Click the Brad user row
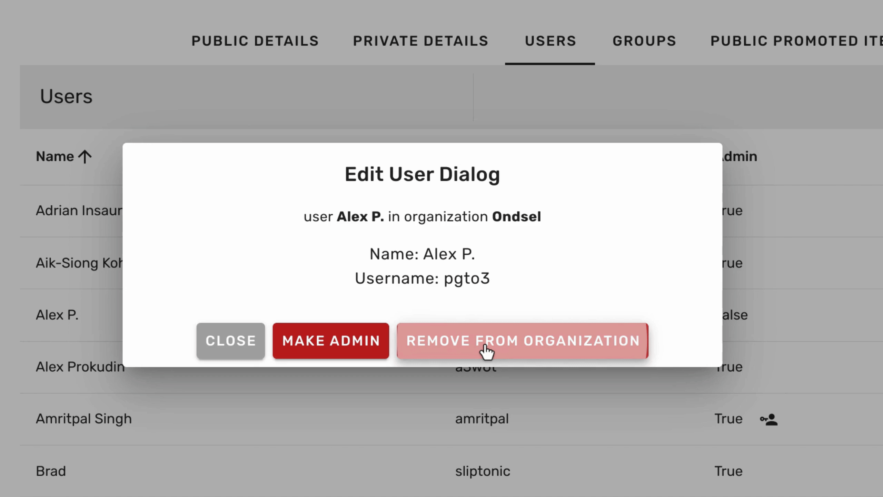Image resolution: width=883 pixels, height=497 pixels. [x=51, y=471]
